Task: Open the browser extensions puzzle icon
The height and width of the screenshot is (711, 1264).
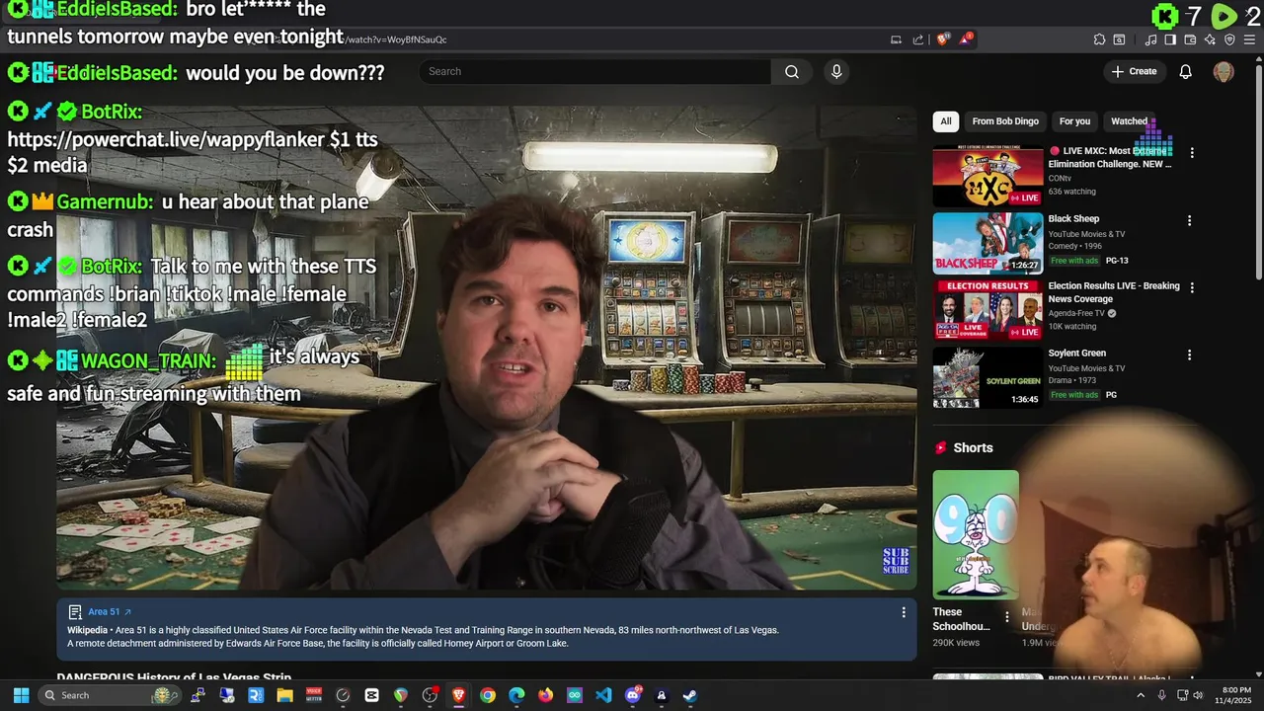Action: point(1099,39)
